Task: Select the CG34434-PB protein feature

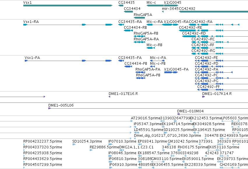Action: coord(128,66)
